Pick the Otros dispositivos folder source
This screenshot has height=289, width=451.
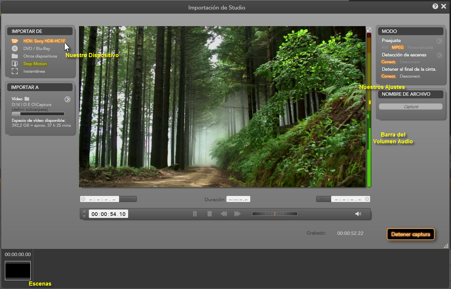[x=40, y=56]
